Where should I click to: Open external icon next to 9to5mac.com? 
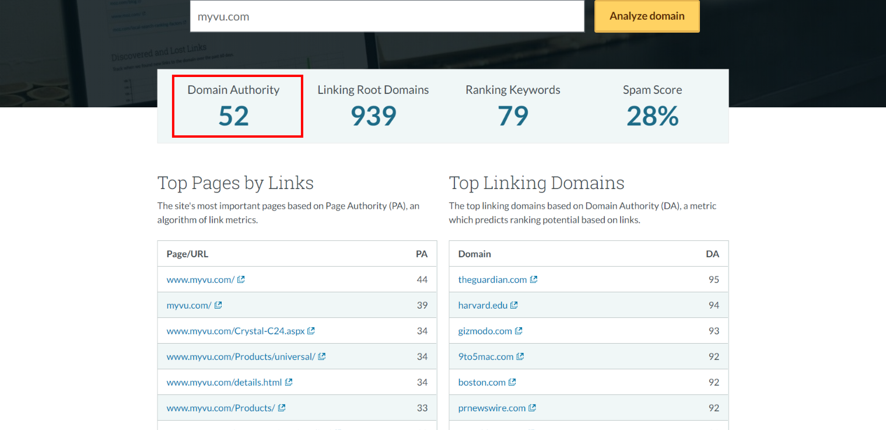(x=520, y=356)
